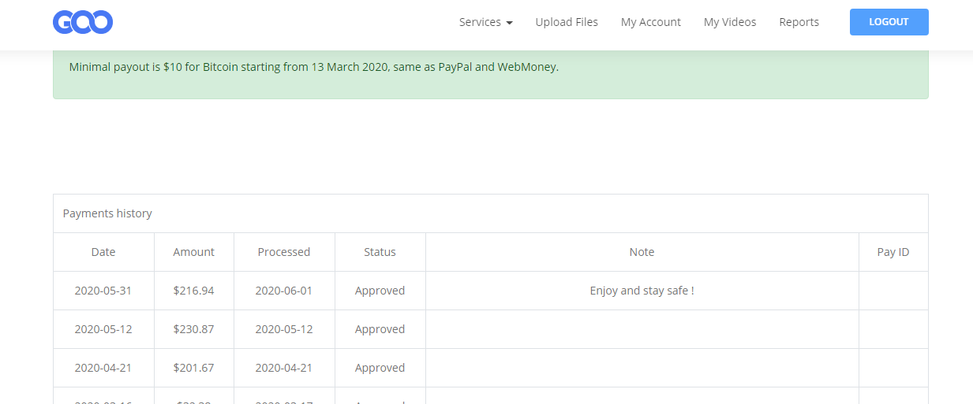Image resolution: width=973 pixels, height=404 pixels.
Task: Click the blue LOGOUT button
Action: 889,22
